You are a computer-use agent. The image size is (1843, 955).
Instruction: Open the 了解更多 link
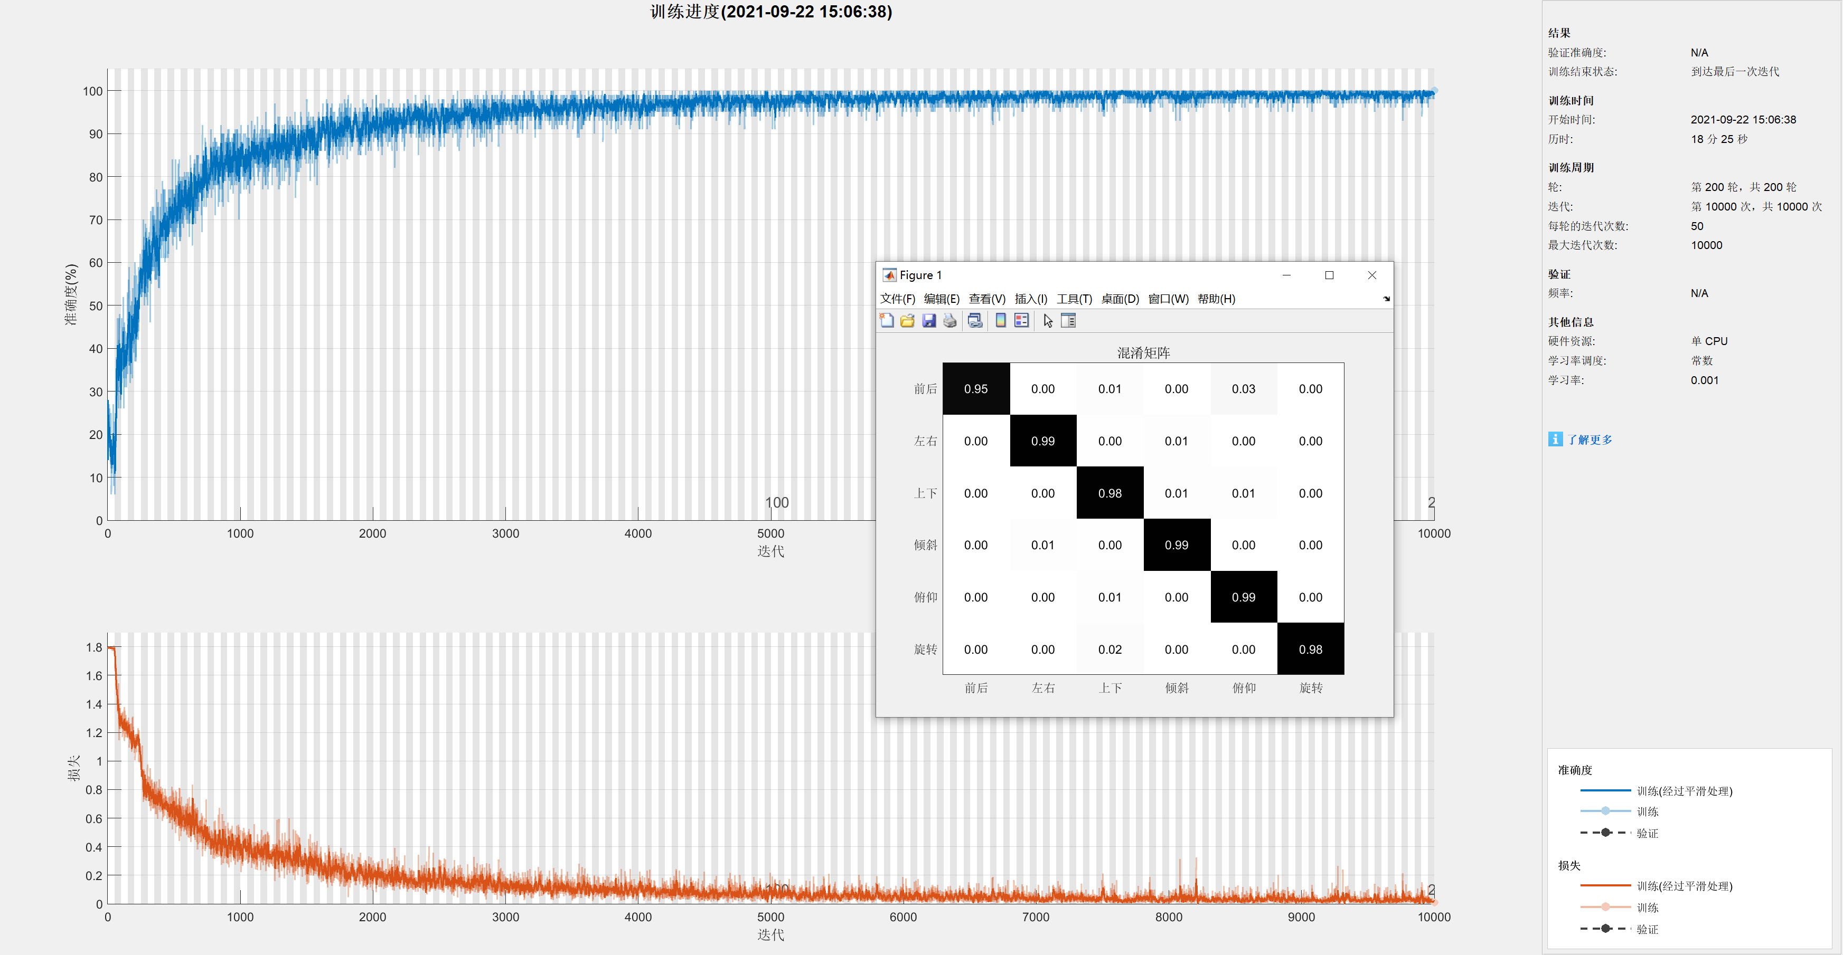(1590, 440)
